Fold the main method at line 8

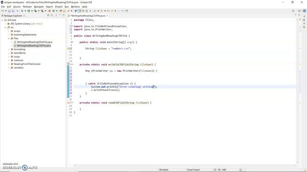[x=72, y=42]
